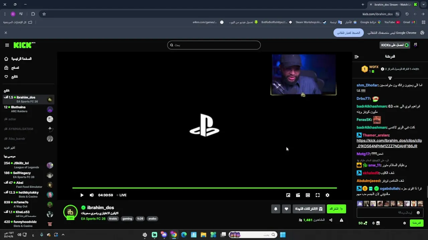Mute the stream volume
This screenshot has height=240, width=428.
point(92,195)
